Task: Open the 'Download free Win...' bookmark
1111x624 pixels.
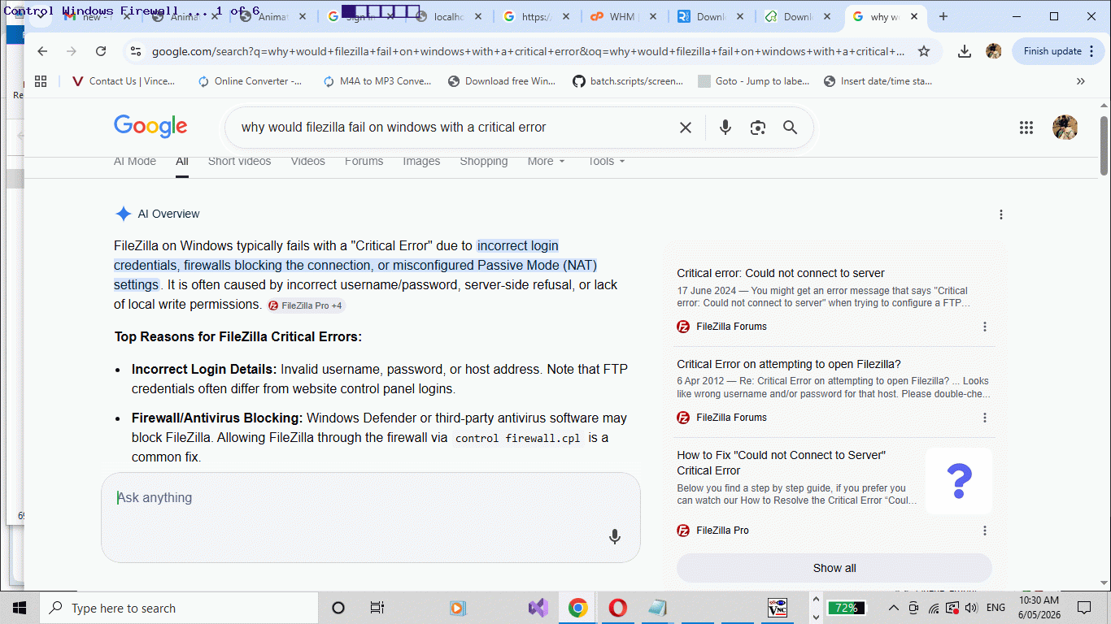Action: [502, 81]
